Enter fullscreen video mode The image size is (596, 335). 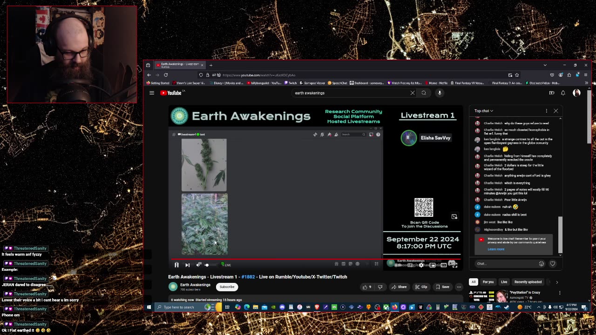454,265
